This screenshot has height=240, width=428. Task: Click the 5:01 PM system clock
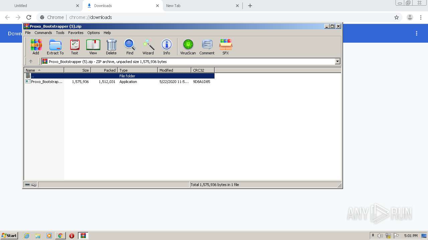tap(411, 236)
